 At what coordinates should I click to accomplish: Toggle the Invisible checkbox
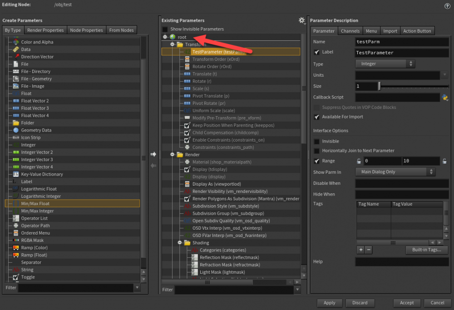317,141
